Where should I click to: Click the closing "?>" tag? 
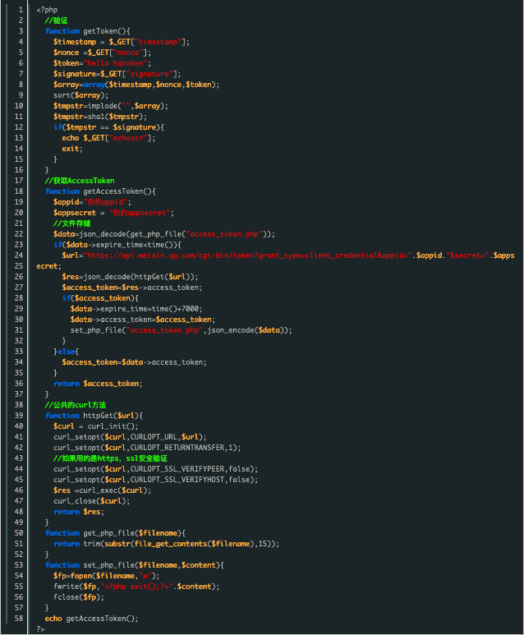(x=40, y=629)
